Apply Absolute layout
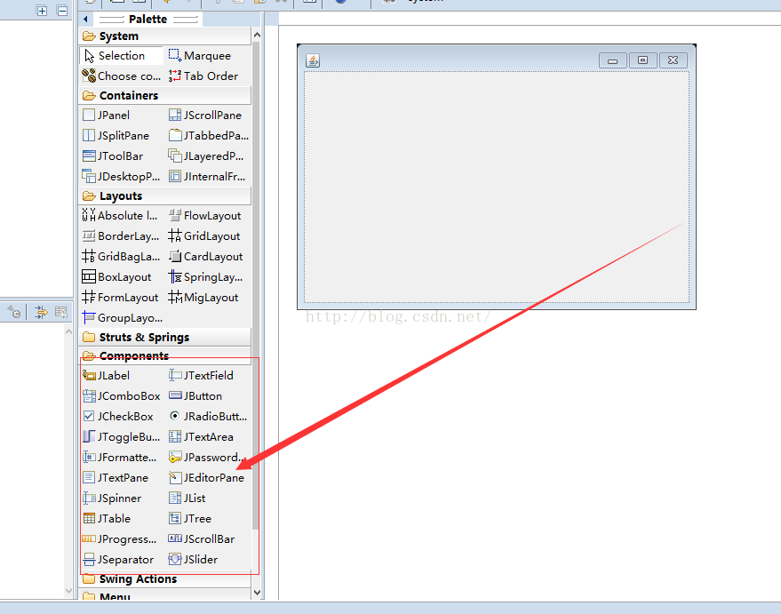 120,216
